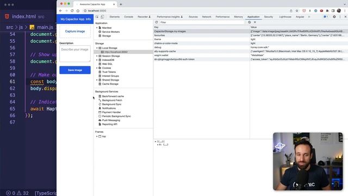Select Trust Tokens in Storage list

point(109,72)
